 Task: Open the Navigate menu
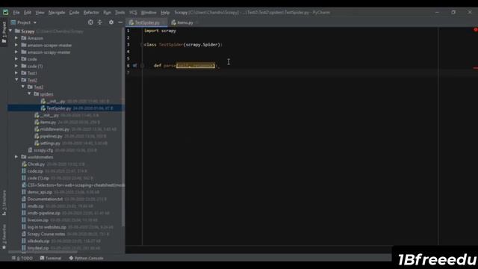tap(57, 13)
